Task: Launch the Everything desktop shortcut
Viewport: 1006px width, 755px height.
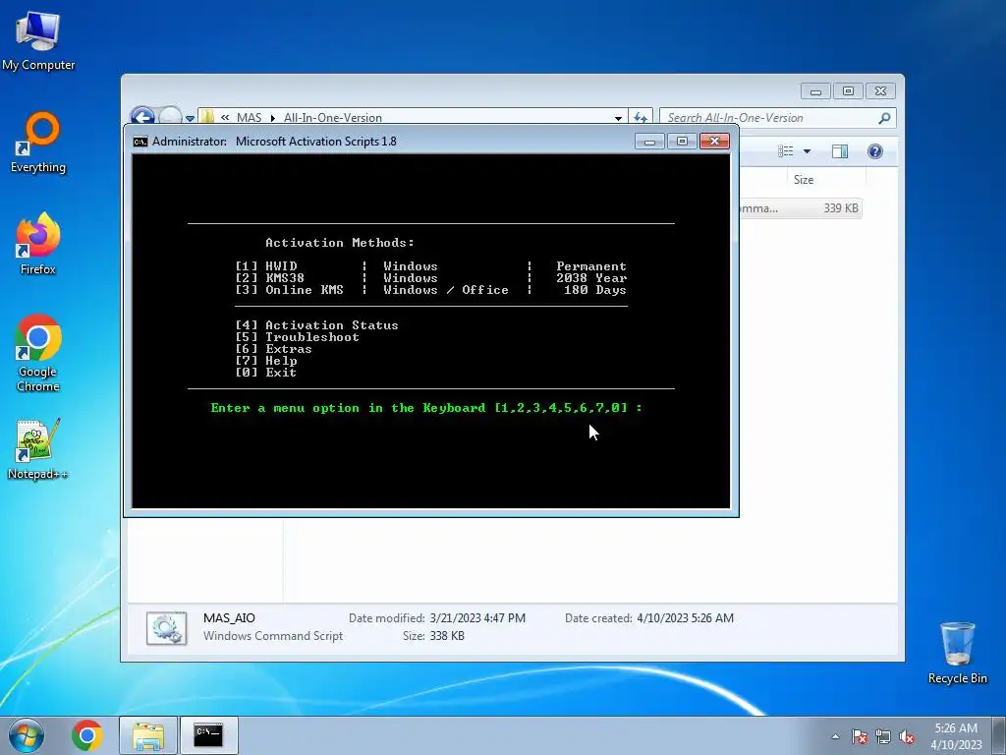Action: point(38,143)
